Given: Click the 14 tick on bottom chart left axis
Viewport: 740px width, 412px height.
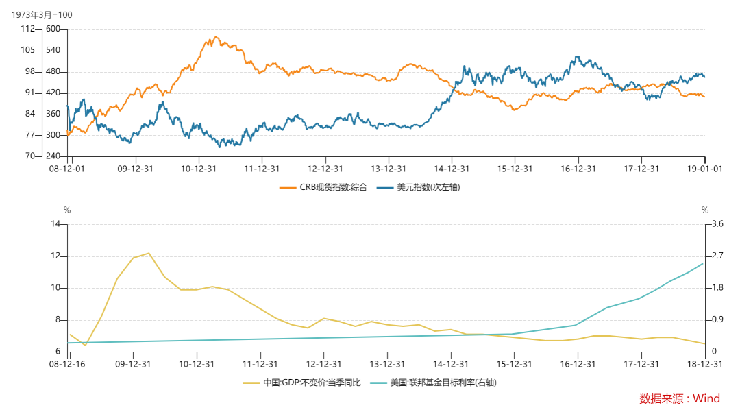Looking at the screenshot, I should 56,224.
